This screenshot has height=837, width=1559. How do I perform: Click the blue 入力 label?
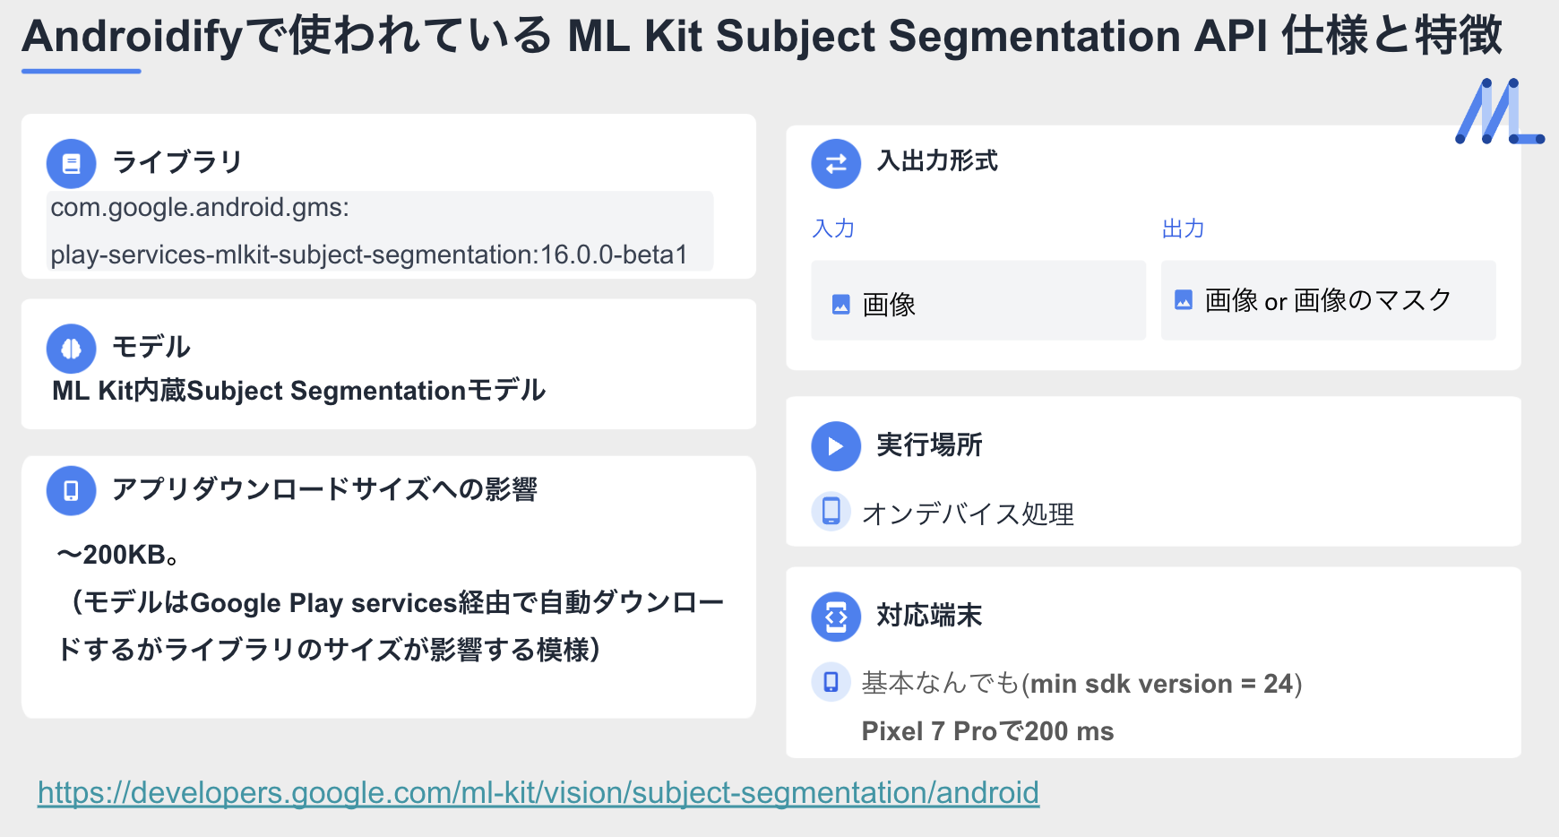833,229
